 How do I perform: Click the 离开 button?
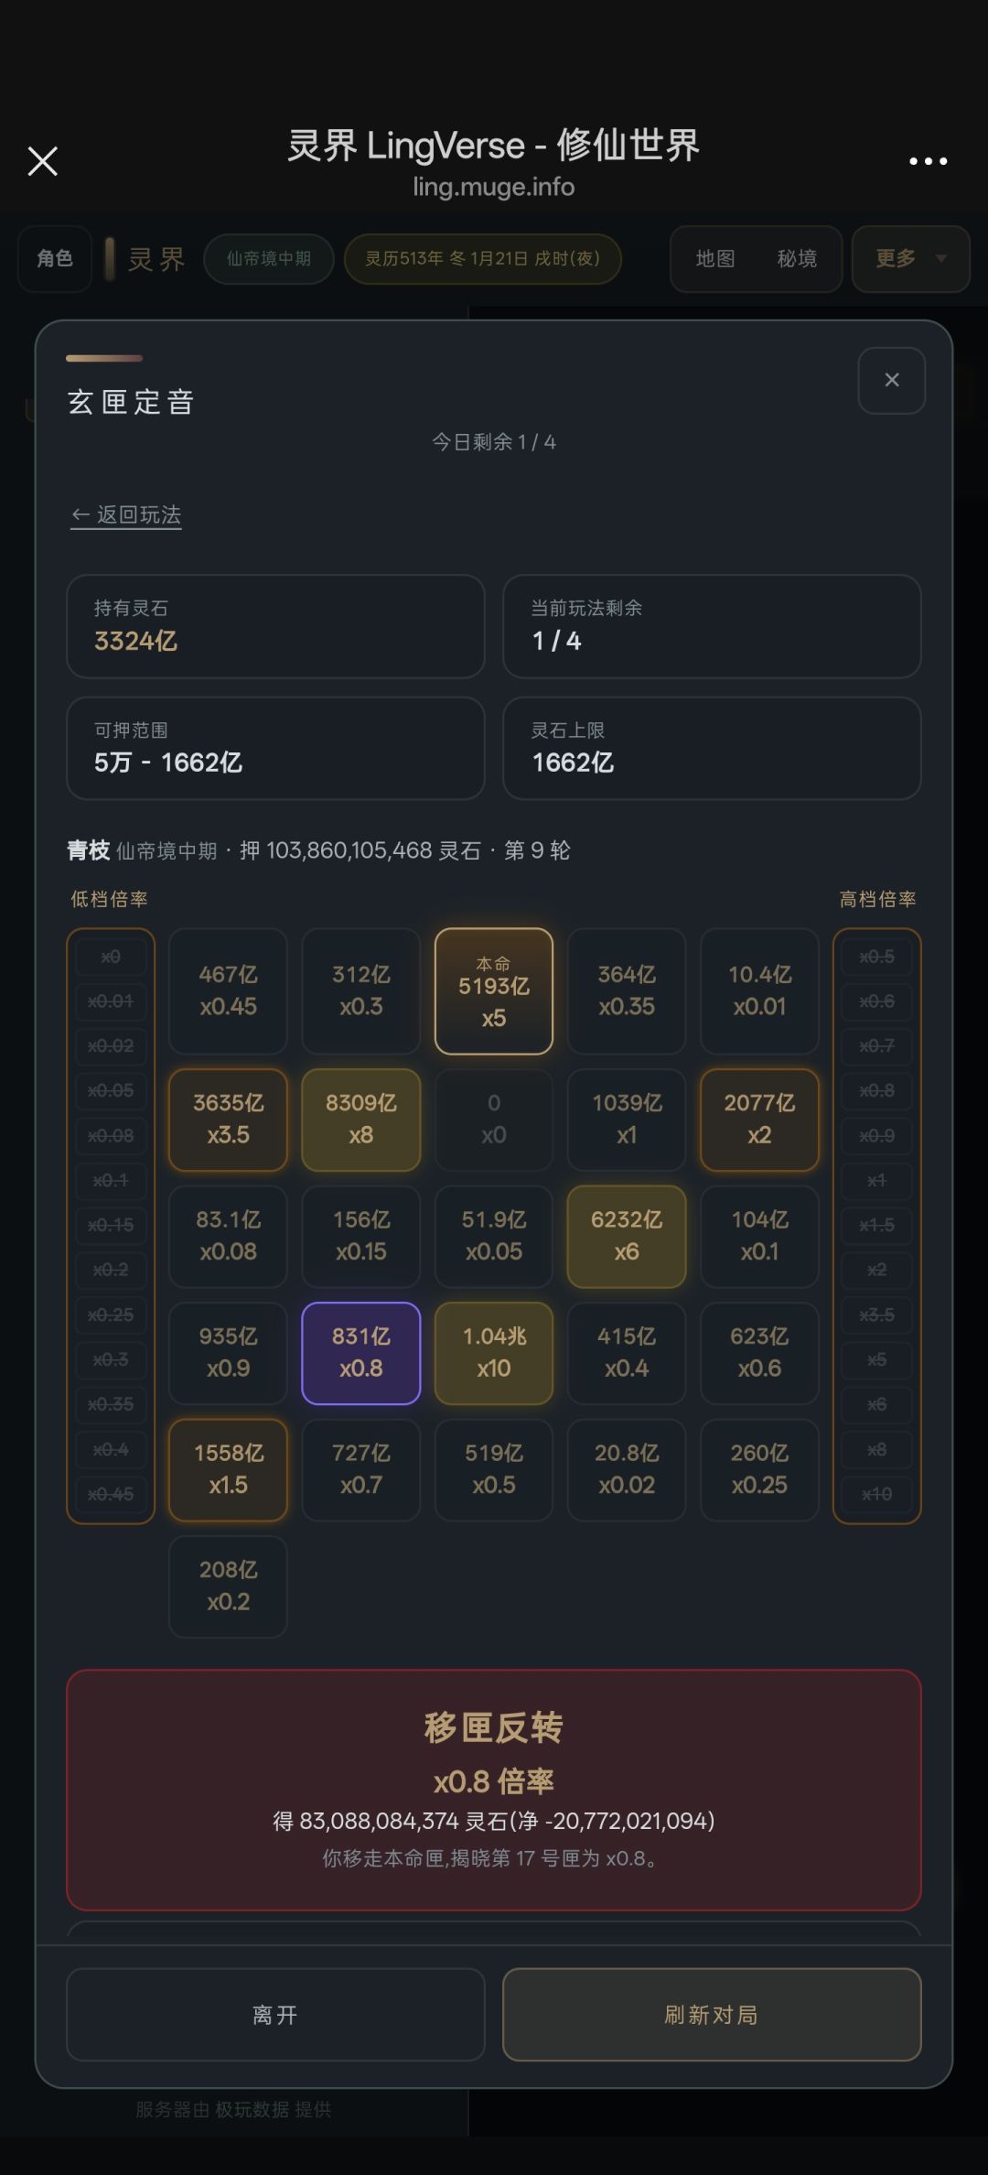[275, 2014]
